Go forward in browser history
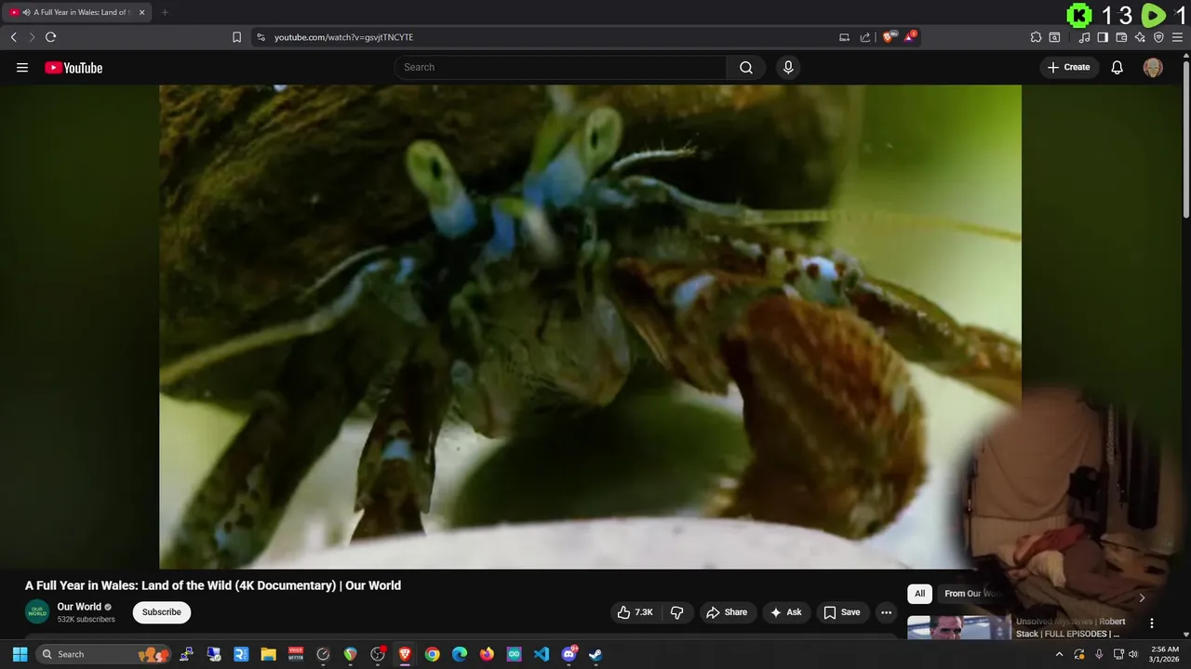Screen dimensions: 1191x669 point(32,37)
